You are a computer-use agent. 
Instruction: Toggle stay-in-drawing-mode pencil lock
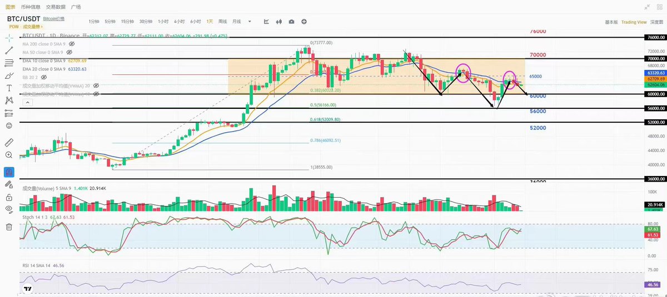(9, 185)
